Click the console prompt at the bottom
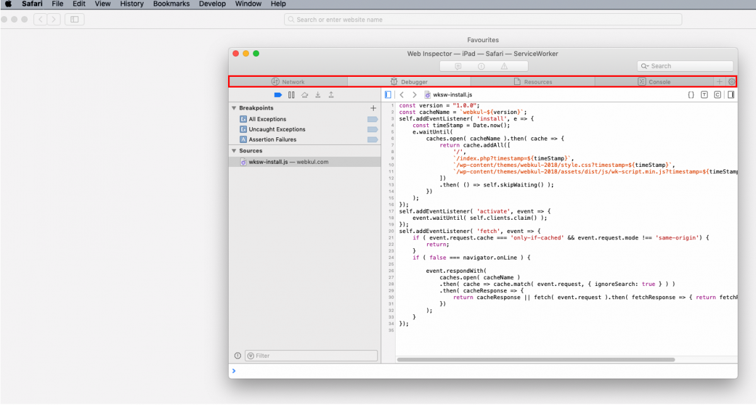Screen dimensions: 756x405 (483, 371)
